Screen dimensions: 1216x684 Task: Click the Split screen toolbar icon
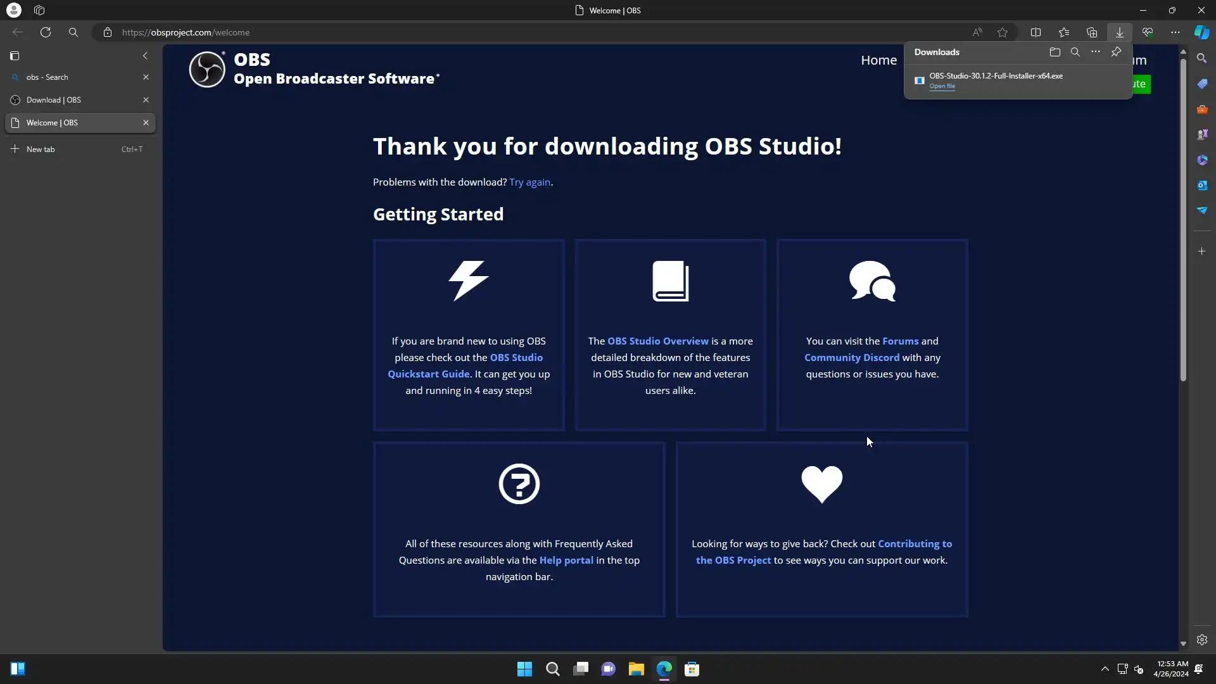(1035, 32)
